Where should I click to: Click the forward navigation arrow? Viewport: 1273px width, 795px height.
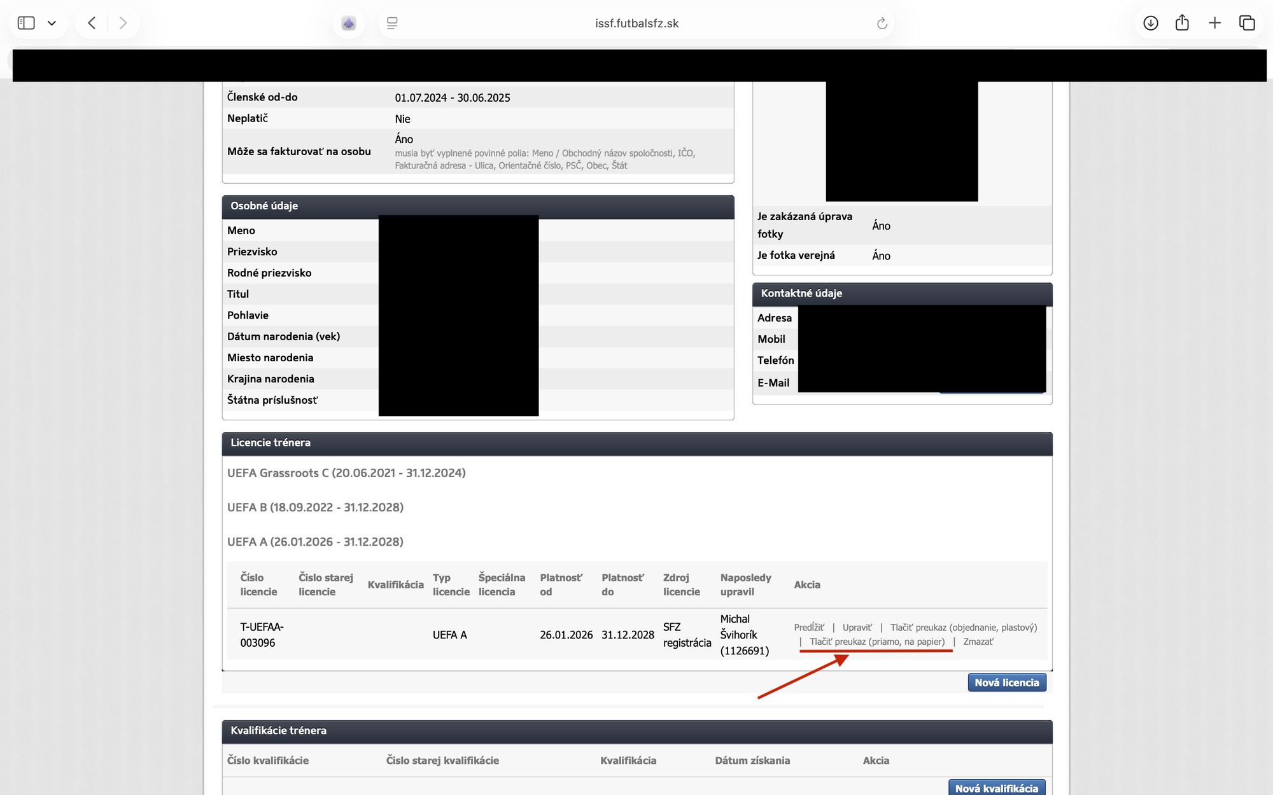click(123, 23)
